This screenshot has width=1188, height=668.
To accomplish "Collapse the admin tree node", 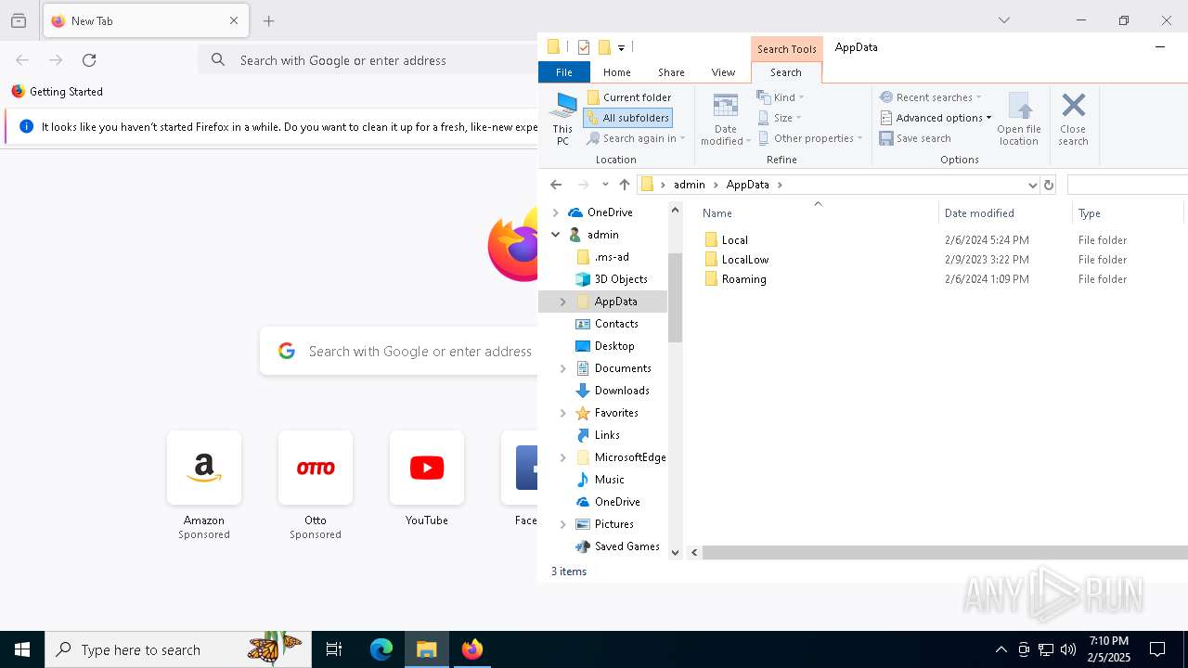I will [x=556, y=235].
